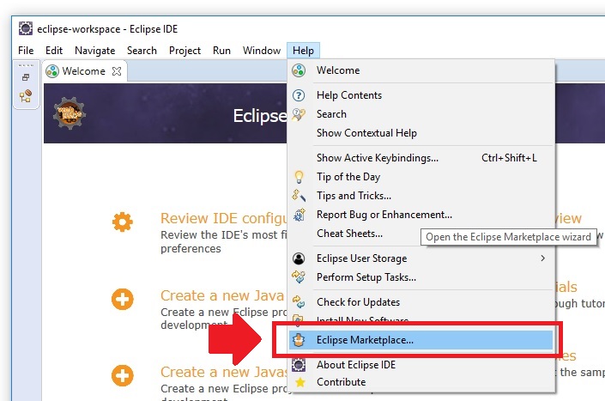The height and width of the screenshot is (401, 605).
Task: Open Review IDE configuration link
Action: click(224, 218)
